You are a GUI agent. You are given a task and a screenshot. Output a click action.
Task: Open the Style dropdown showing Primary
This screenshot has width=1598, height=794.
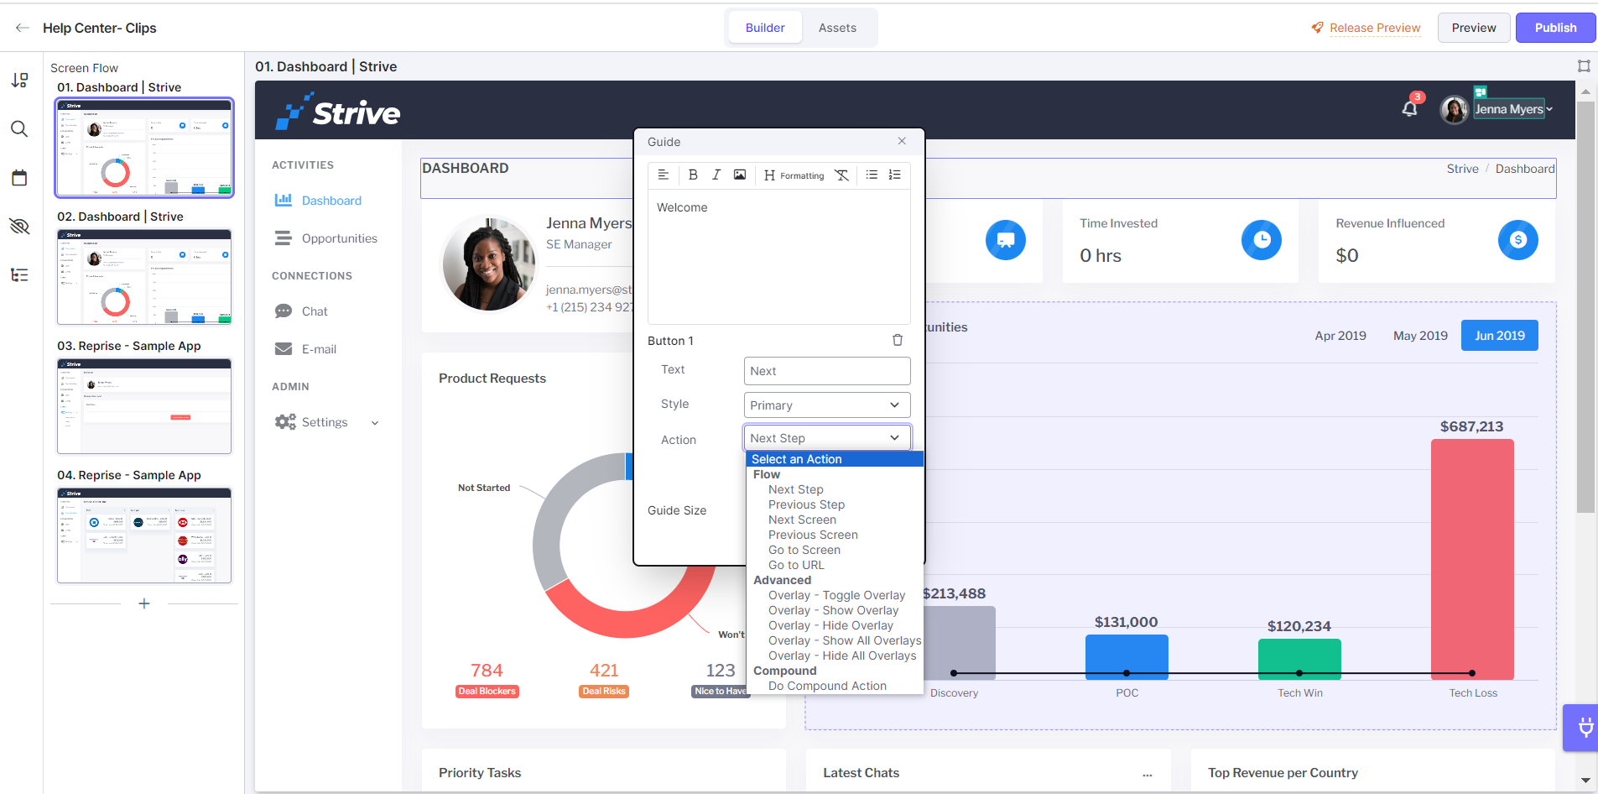(x=827, y=405)
